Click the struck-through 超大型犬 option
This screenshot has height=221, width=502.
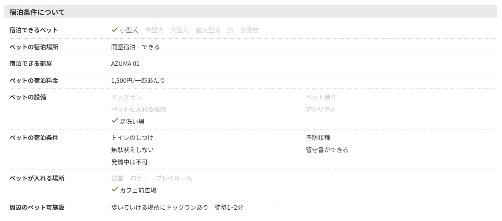point(208,30)
